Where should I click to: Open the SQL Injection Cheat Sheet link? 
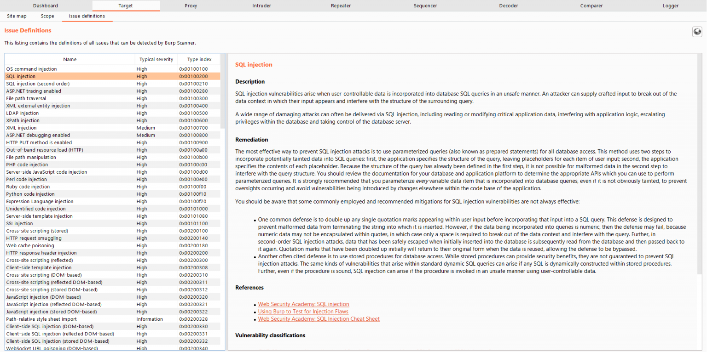319,318
